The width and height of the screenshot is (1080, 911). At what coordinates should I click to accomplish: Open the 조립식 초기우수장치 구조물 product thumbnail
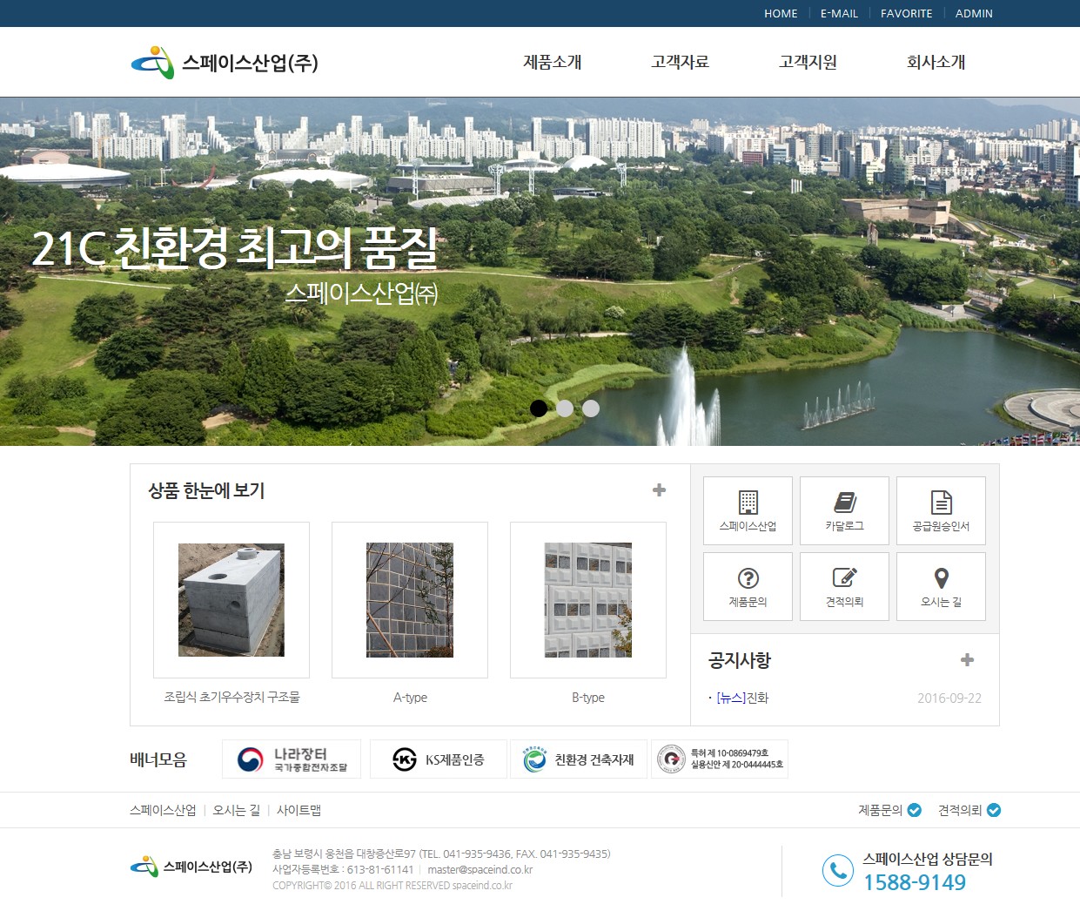click(231, 599)
